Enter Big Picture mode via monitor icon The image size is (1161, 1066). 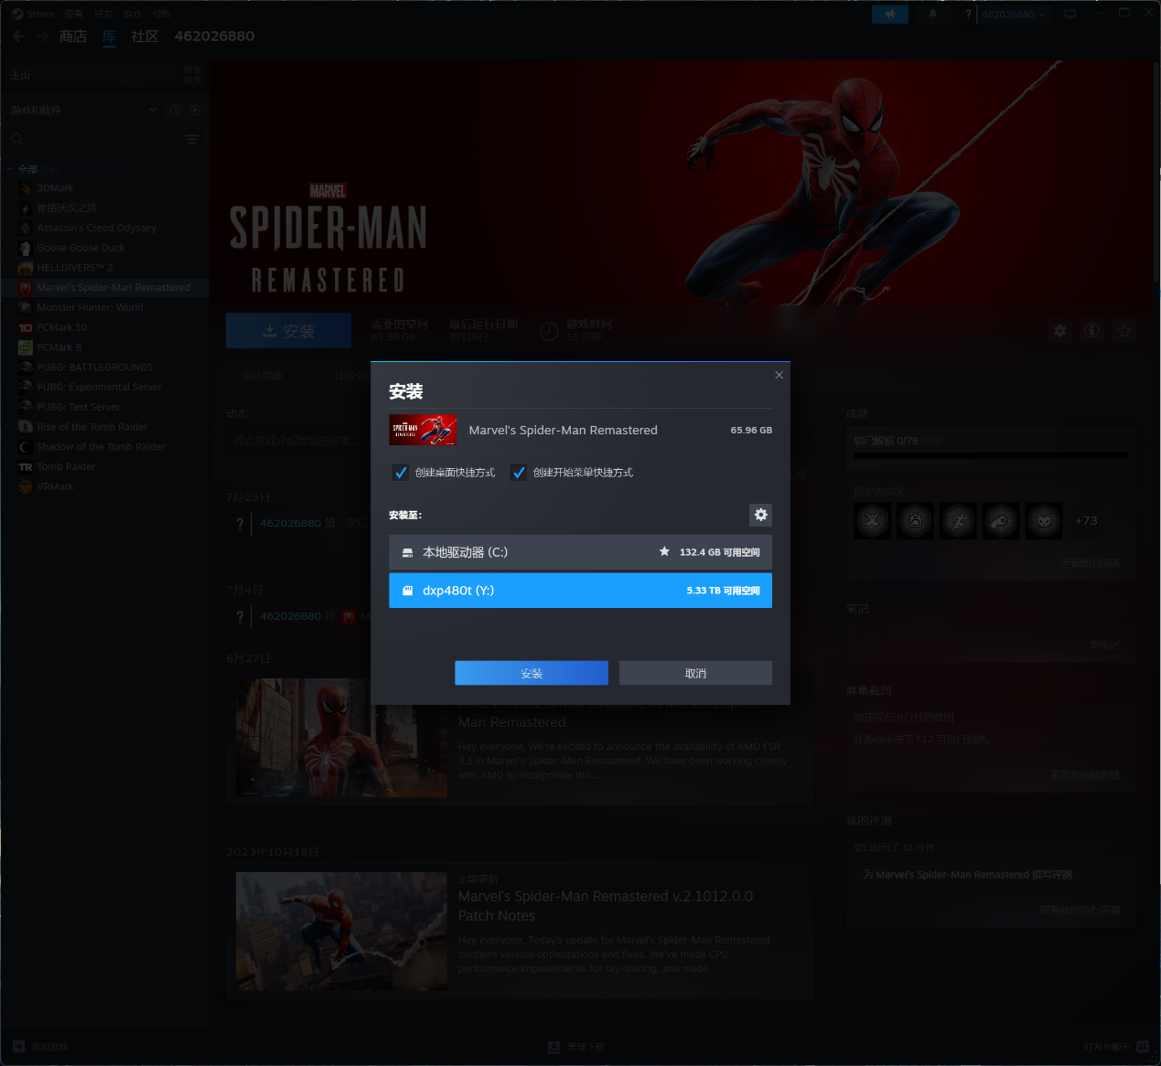tap(1070, 14)
